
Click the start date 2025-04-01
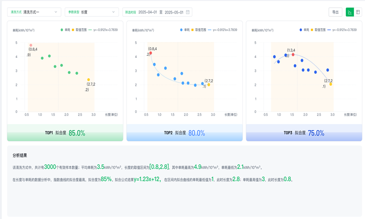tap(148, 12)
